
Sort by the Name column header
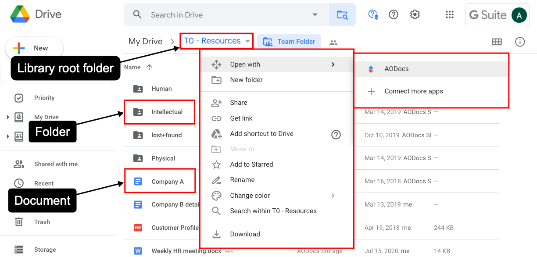pyautogui.click(x=132, y=67)
